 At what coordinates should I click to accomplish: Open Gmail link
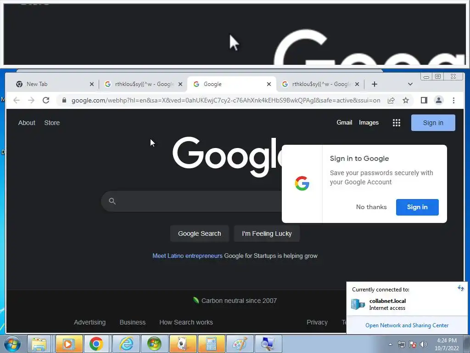pyautogui.click(x=344, y=122)
